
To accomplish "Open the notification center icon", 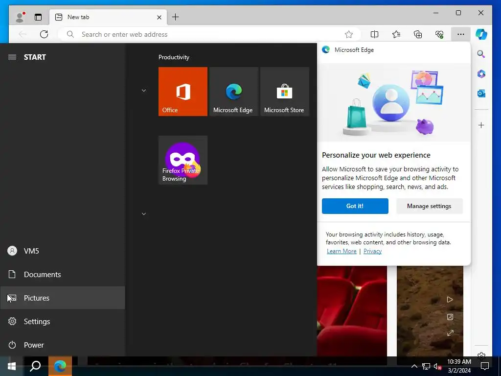I will 485,366.
